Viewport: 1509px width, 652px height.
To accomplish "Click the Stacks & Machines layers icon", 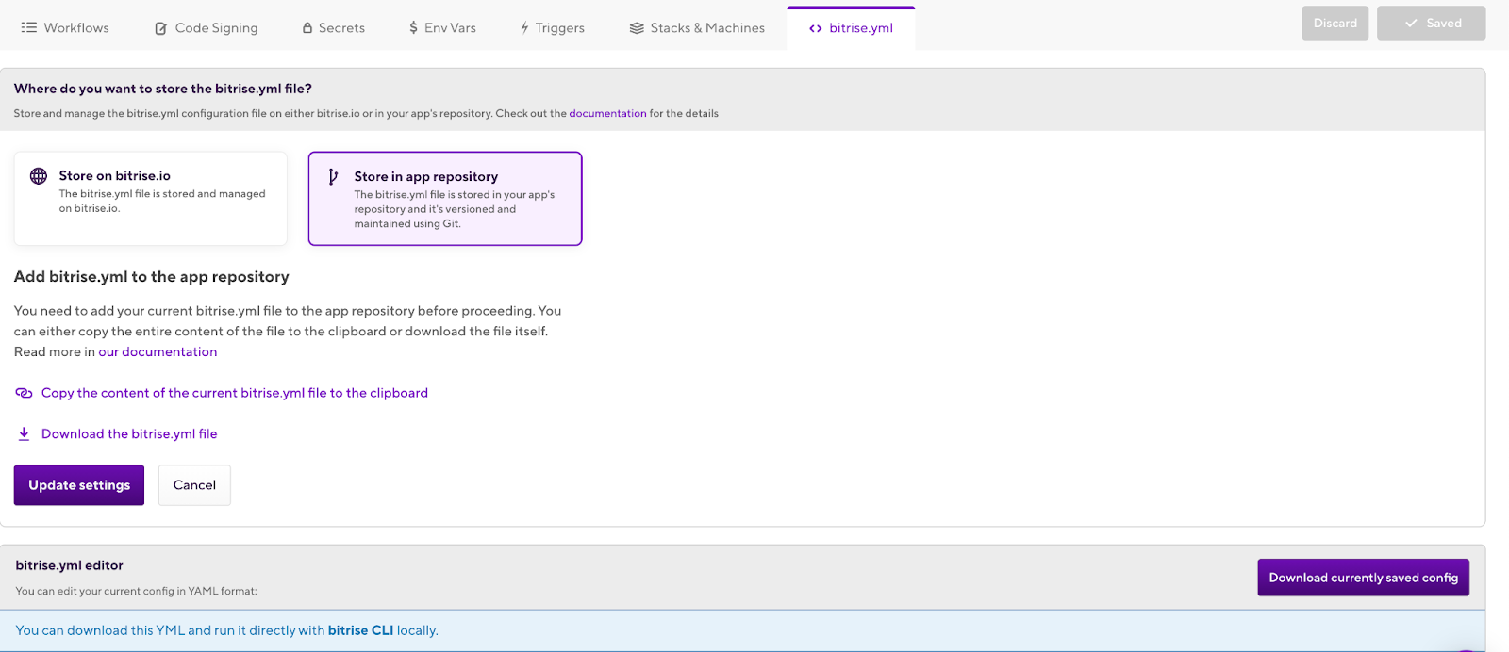I will 637,28.
